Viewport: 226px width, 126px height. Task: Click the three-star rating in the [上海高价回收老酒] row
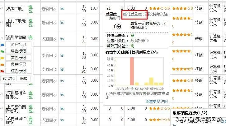point(159,108)
